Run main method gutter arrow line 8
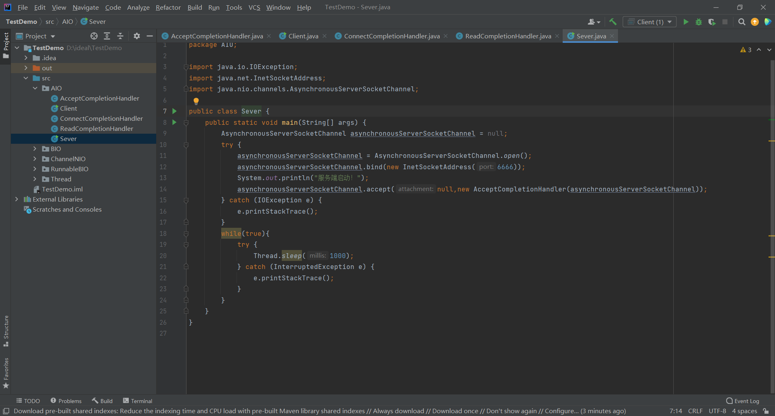 174,122
